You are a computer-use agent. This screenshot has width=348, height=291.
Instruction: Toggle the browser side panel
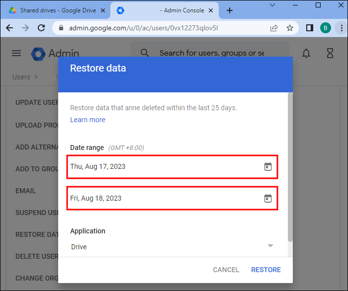(310, 28)
